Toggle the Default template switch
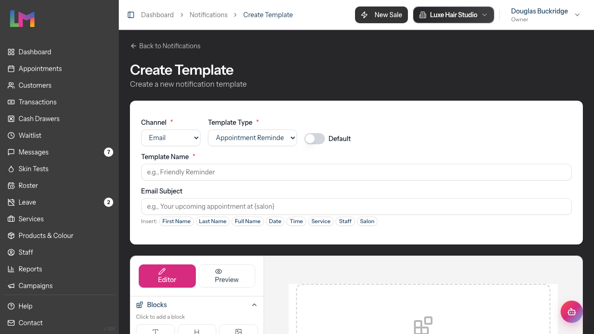Viewport: 594px width, 334px height. click(x=315, y=139)
